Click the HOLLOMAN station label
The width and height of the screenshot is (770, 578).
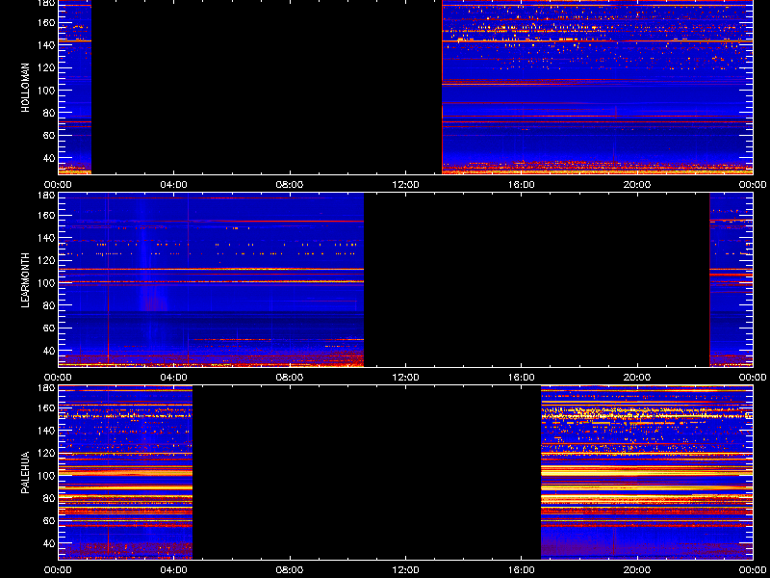pyautogui.click(x=26, y=88)
